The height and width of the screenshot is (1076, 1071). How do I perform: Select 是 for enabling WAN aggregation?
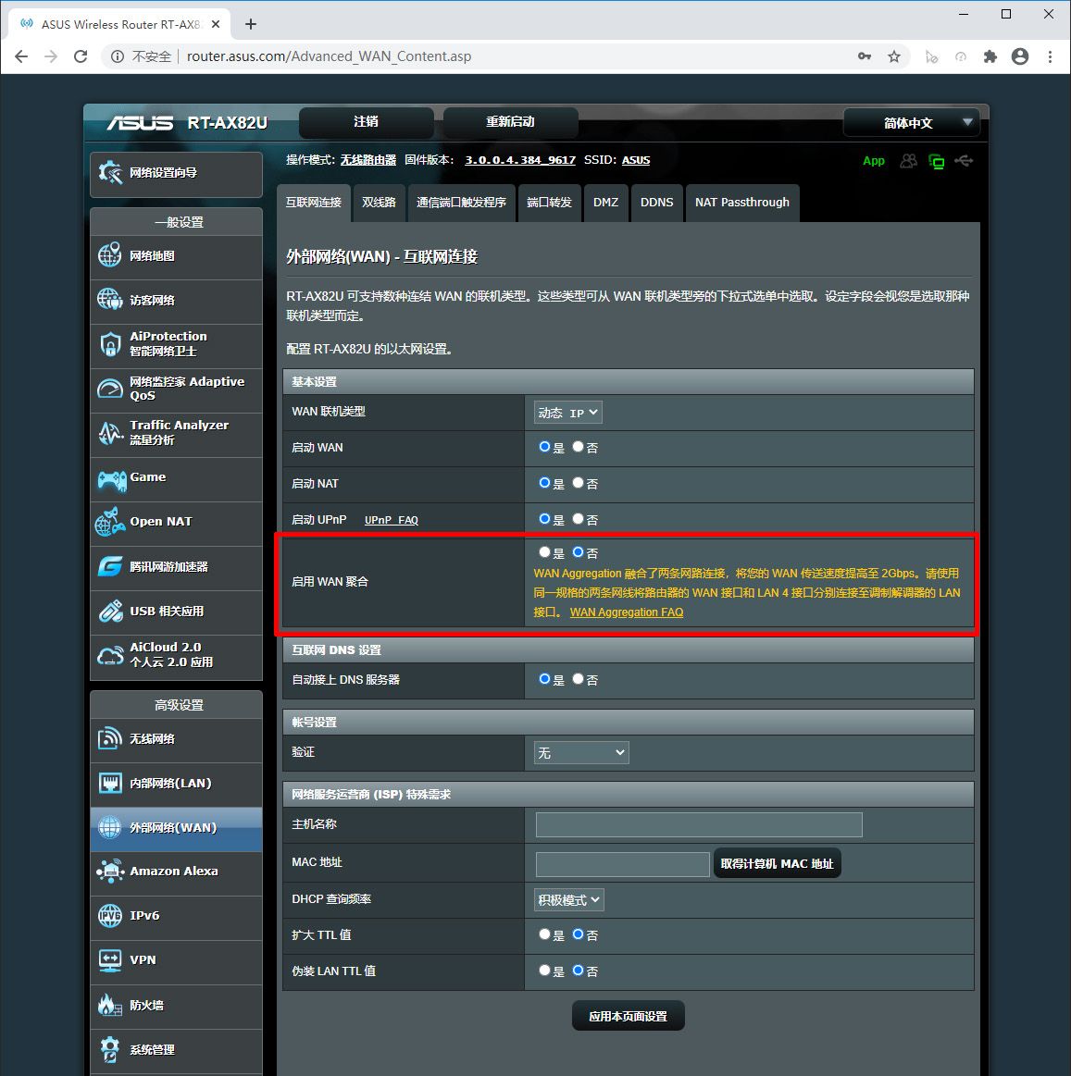coord(544,552)
